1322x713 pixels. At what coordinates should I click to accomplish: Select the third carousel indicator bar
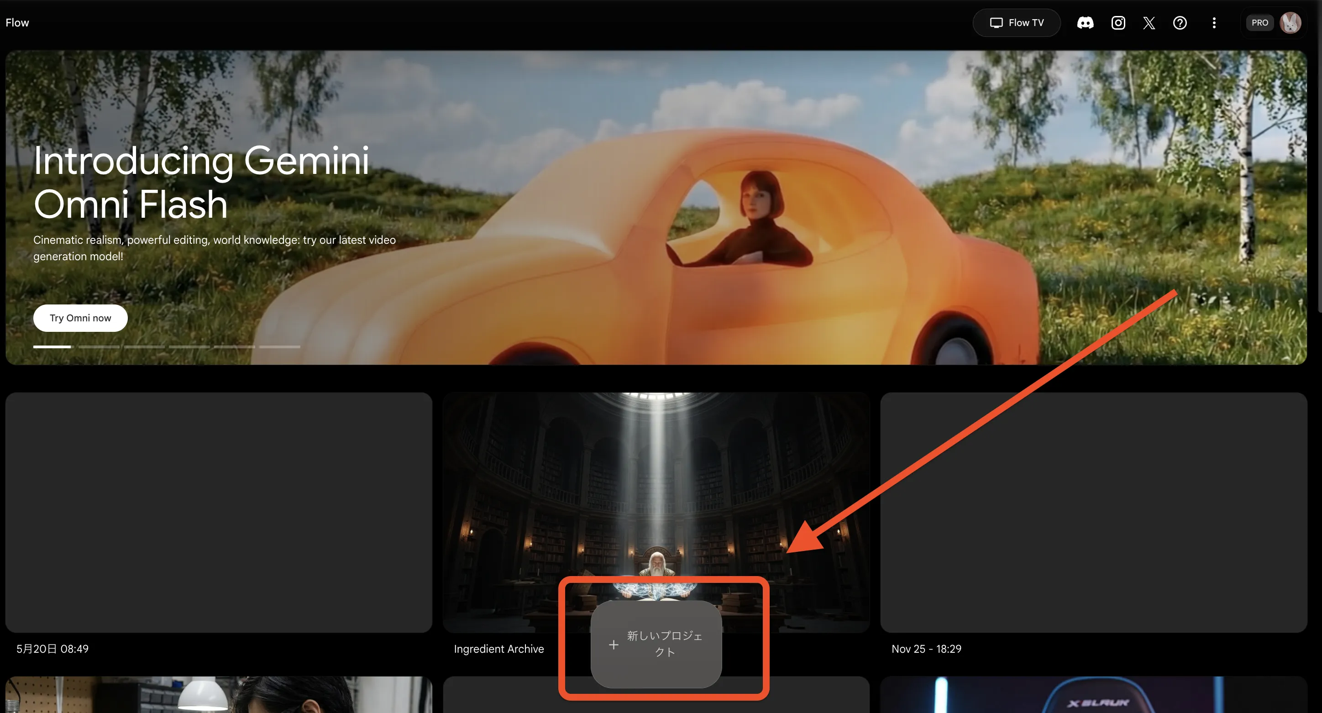[x=144, y=347]
